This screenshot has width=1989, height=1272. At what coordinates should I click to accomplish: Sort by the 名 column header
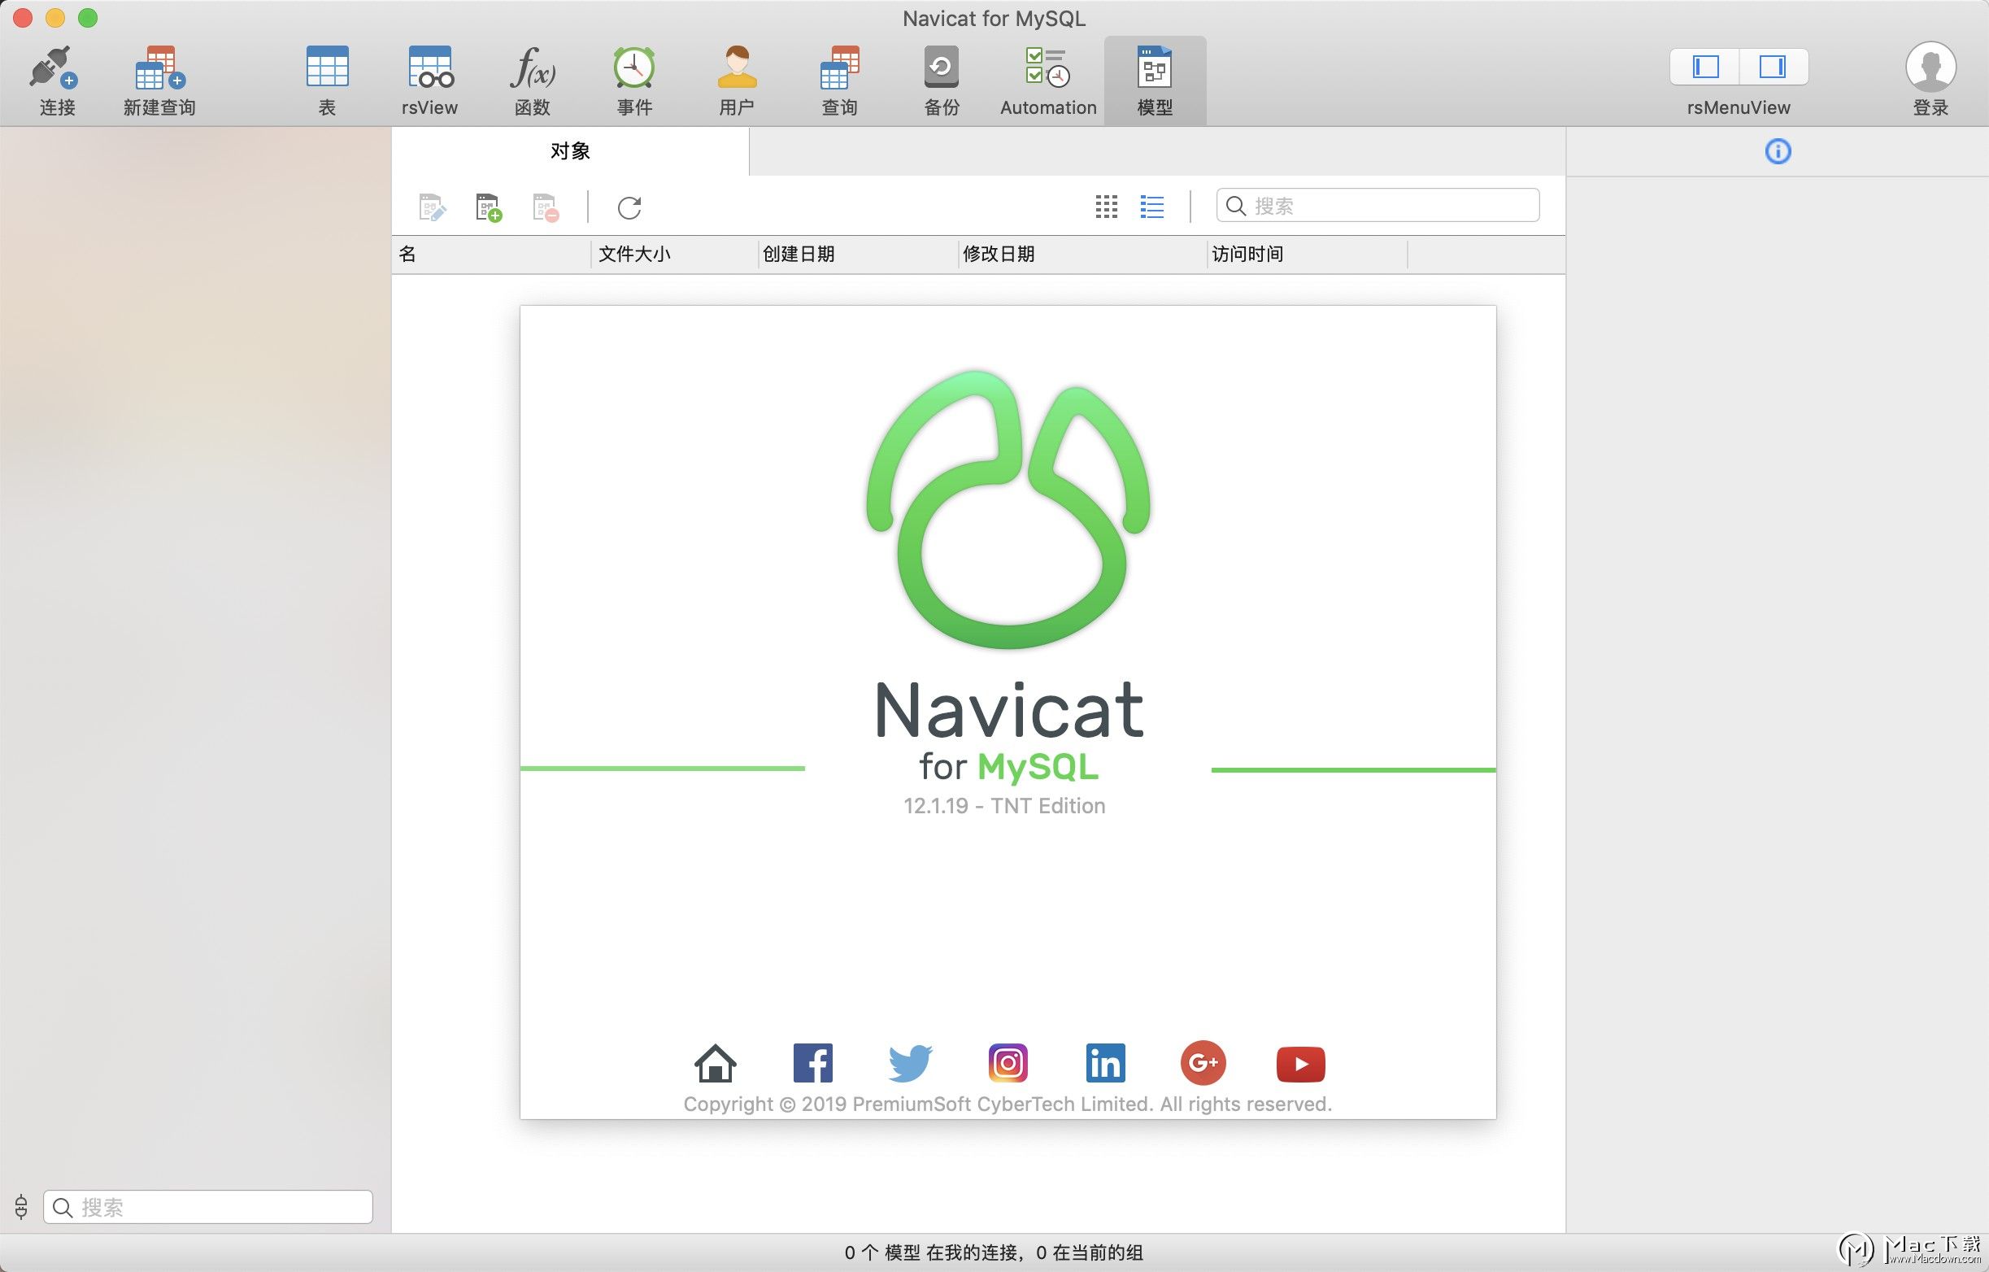pyautogui.click(x=491, y=255)
